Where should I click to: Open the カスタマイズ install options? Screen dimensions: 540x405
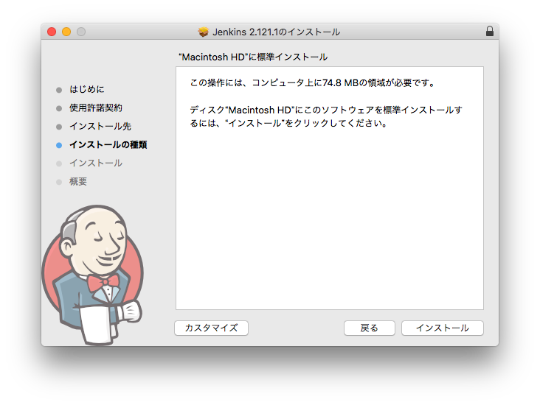pyautogui.click(x=211, y=328)
